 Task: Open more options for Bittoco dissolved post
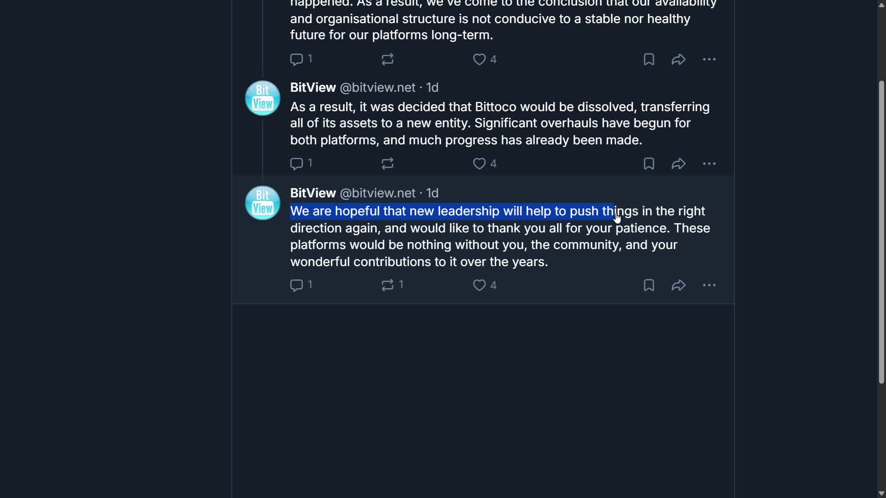point(709,164)
